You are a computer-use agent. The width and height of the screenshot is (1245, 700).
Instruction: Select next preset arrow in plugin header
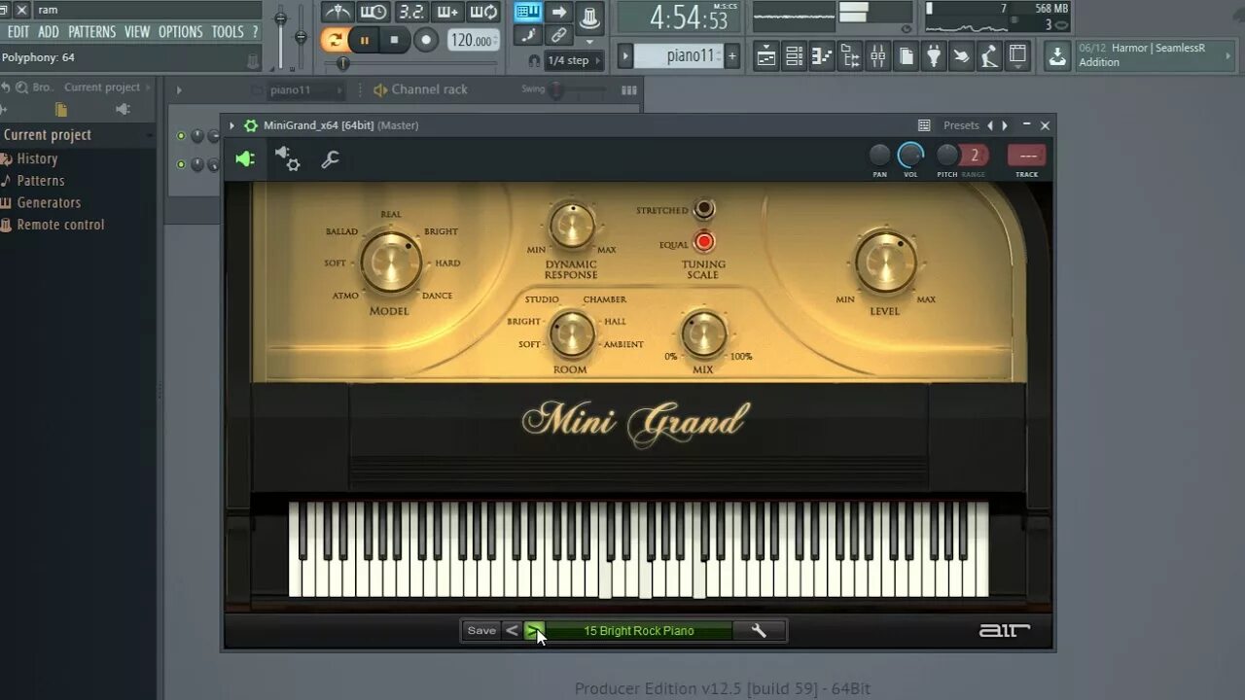tap(1005, 125)
